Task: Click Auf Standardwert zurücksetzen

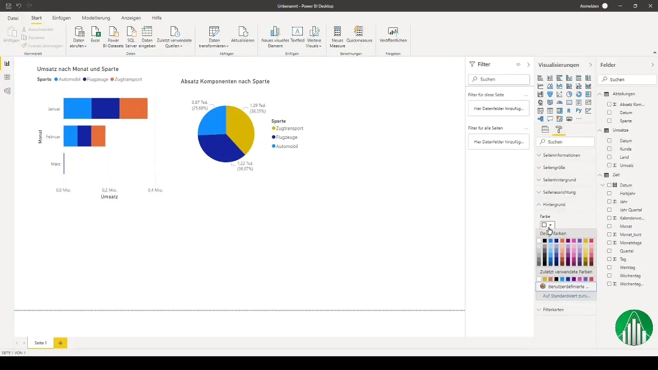Action: click(565, 297)
